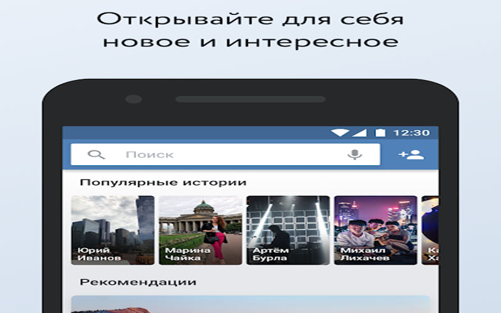Click Популярные истории heading
The height and width of the screenshot is (313, 501).
click(163, 182)
